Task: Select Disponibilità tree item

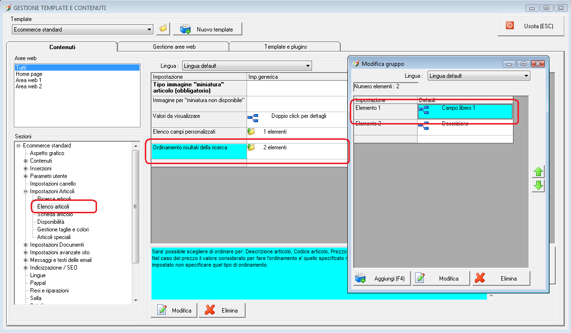Action: [x=51, y=222]
